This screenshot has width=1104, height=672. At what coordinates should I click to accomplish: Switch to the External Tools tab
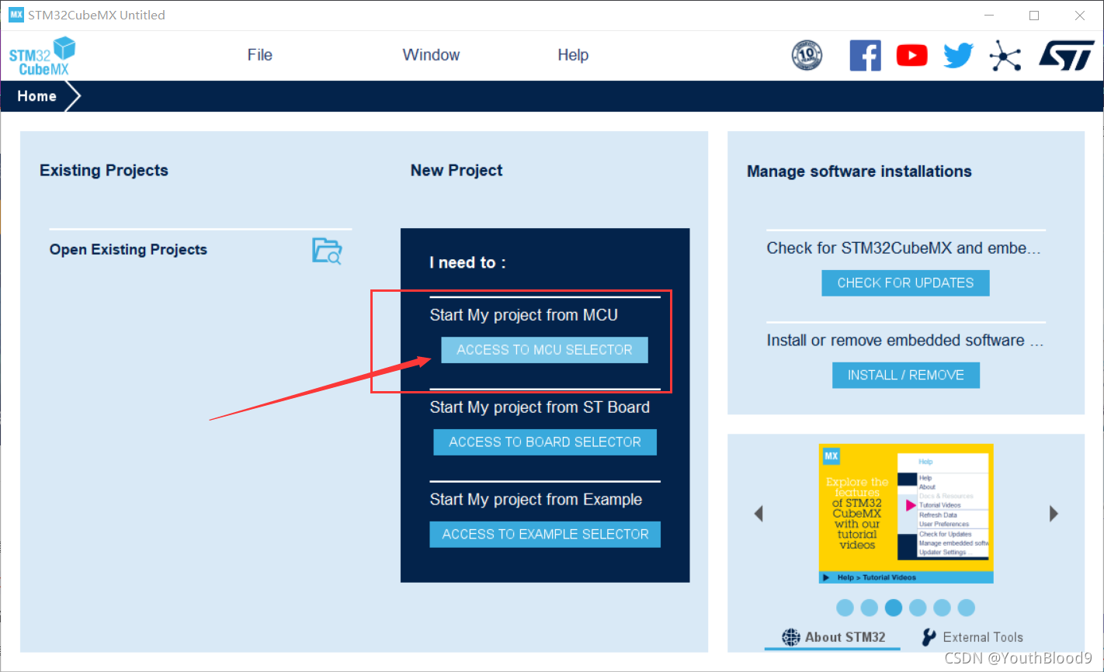point(972,637)
